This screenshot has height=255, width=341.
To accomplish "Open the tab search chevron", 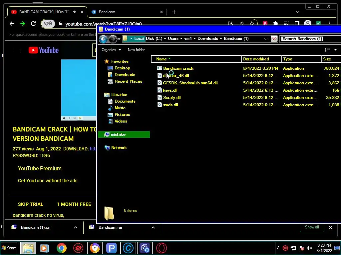I will tap(297, 12).
